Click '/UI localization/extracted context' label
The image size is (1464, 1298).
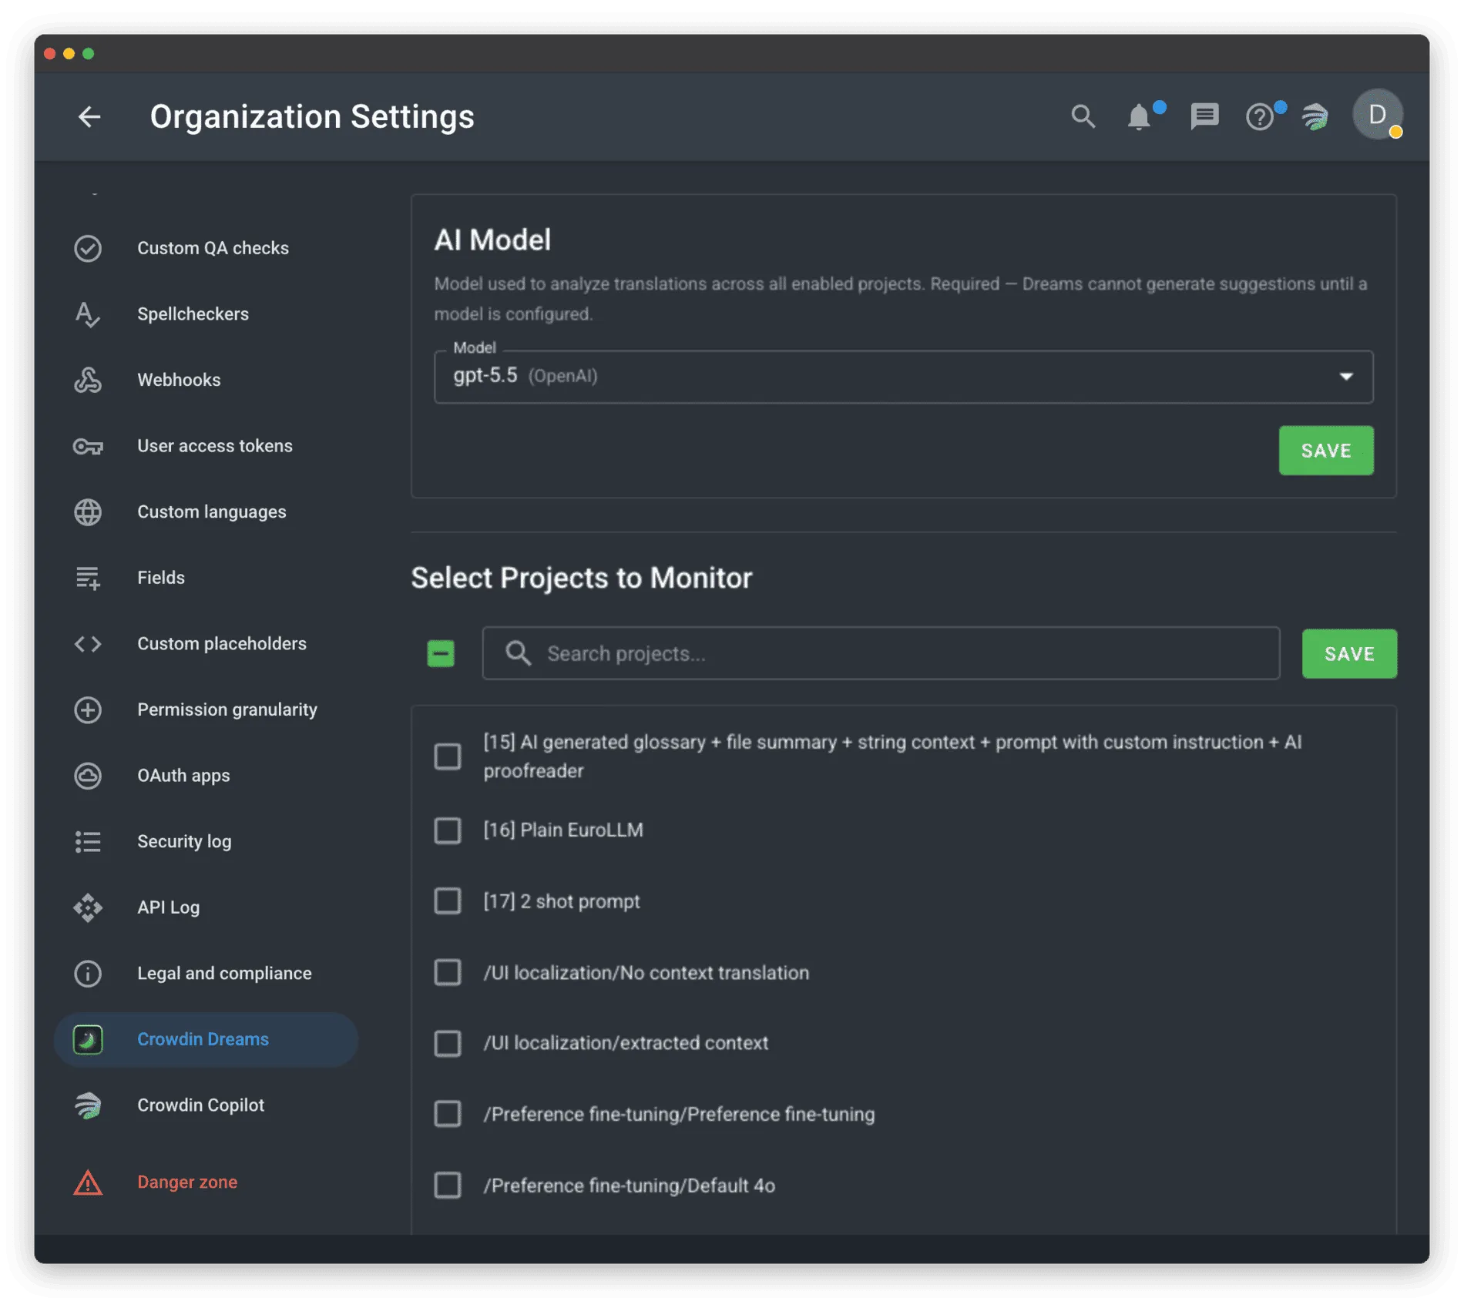(626, 1043)
